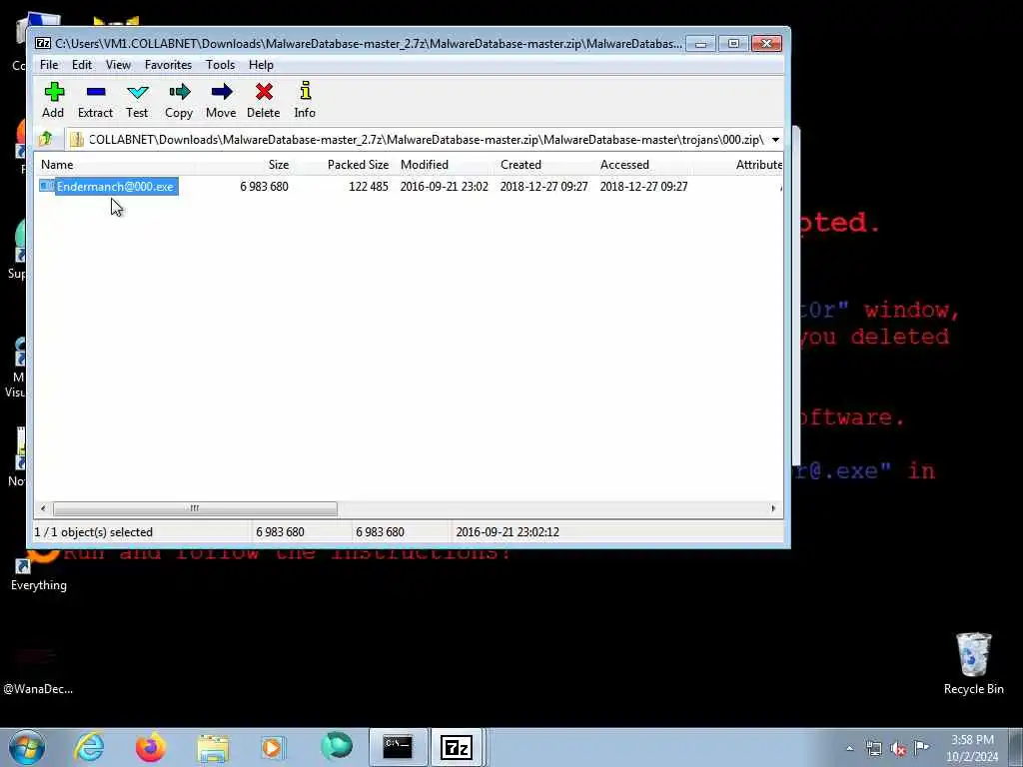Open the Action Center flag icon
Viewport: 1023px width, 767px height.
[921, 748]
